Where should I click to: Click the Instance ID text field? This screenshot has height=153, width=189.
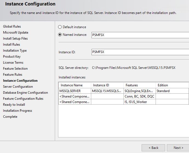pos(140,52)
